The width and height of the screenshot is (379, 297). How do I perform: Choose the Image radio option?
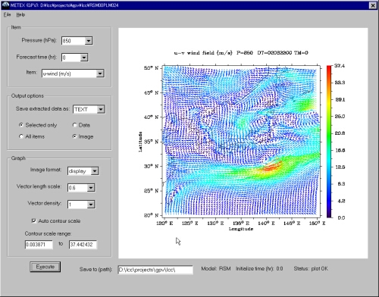pyautogui.click(x=74, y=136)
